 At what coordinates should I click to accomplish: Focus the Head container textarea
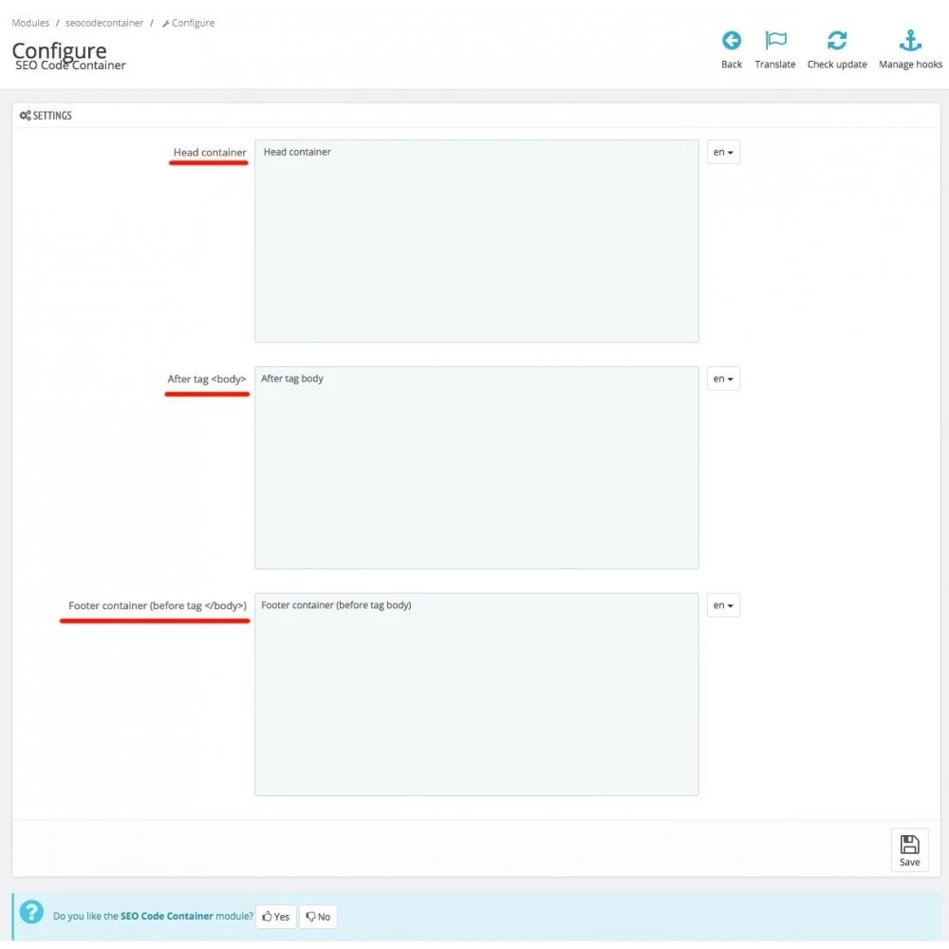[x=476, y=241]
